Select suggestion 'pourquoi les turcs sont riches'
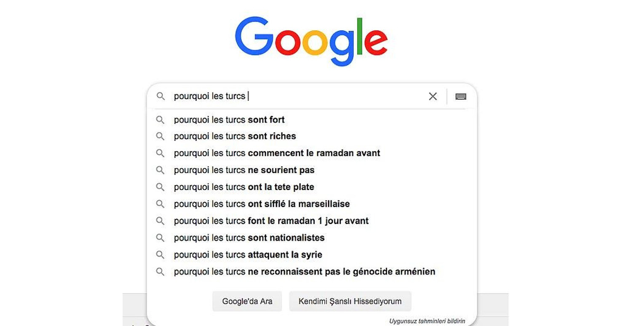Image resolution: width=632 pixels, height=326 pixels. point(234,136)
